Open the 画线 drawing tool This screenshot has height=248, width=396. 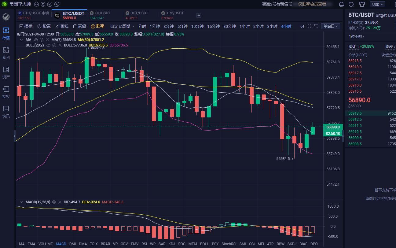pos(62,26)
